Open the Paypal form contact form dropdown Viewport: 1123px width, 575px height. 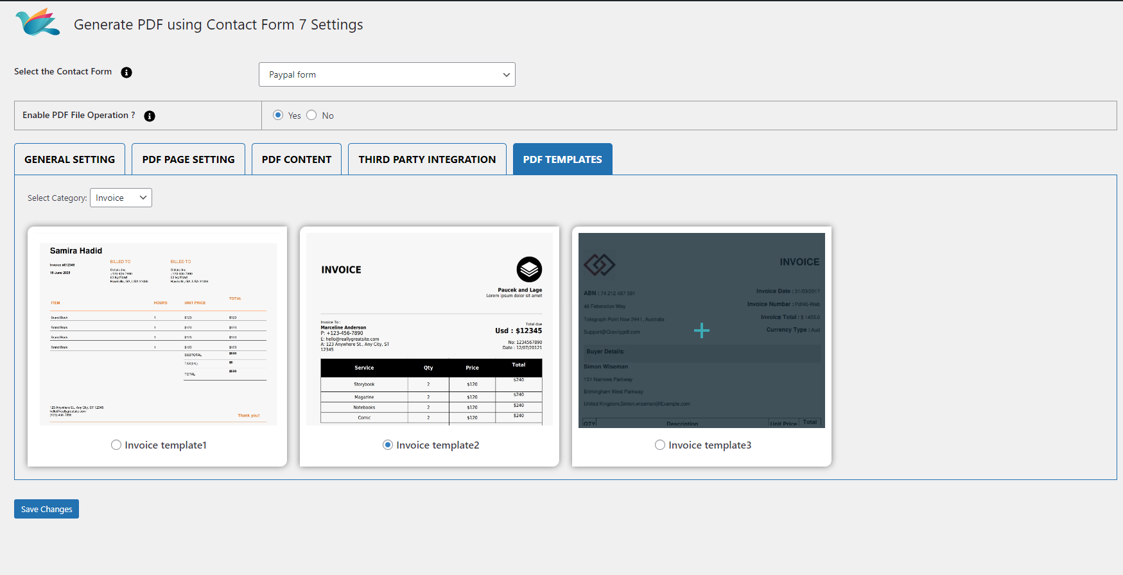pyautogui.click(x=387, y=74)
